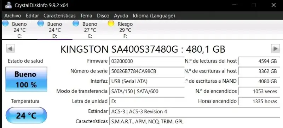Click the Número de serie label
Screen dimensions: 283x128
(x=89, y=71)
